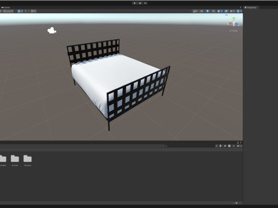This screenshot has height=208, width=278.
Task: Click the green Y axis cone on gizmo
Action: pyautogui.click(x=234, y=18)
